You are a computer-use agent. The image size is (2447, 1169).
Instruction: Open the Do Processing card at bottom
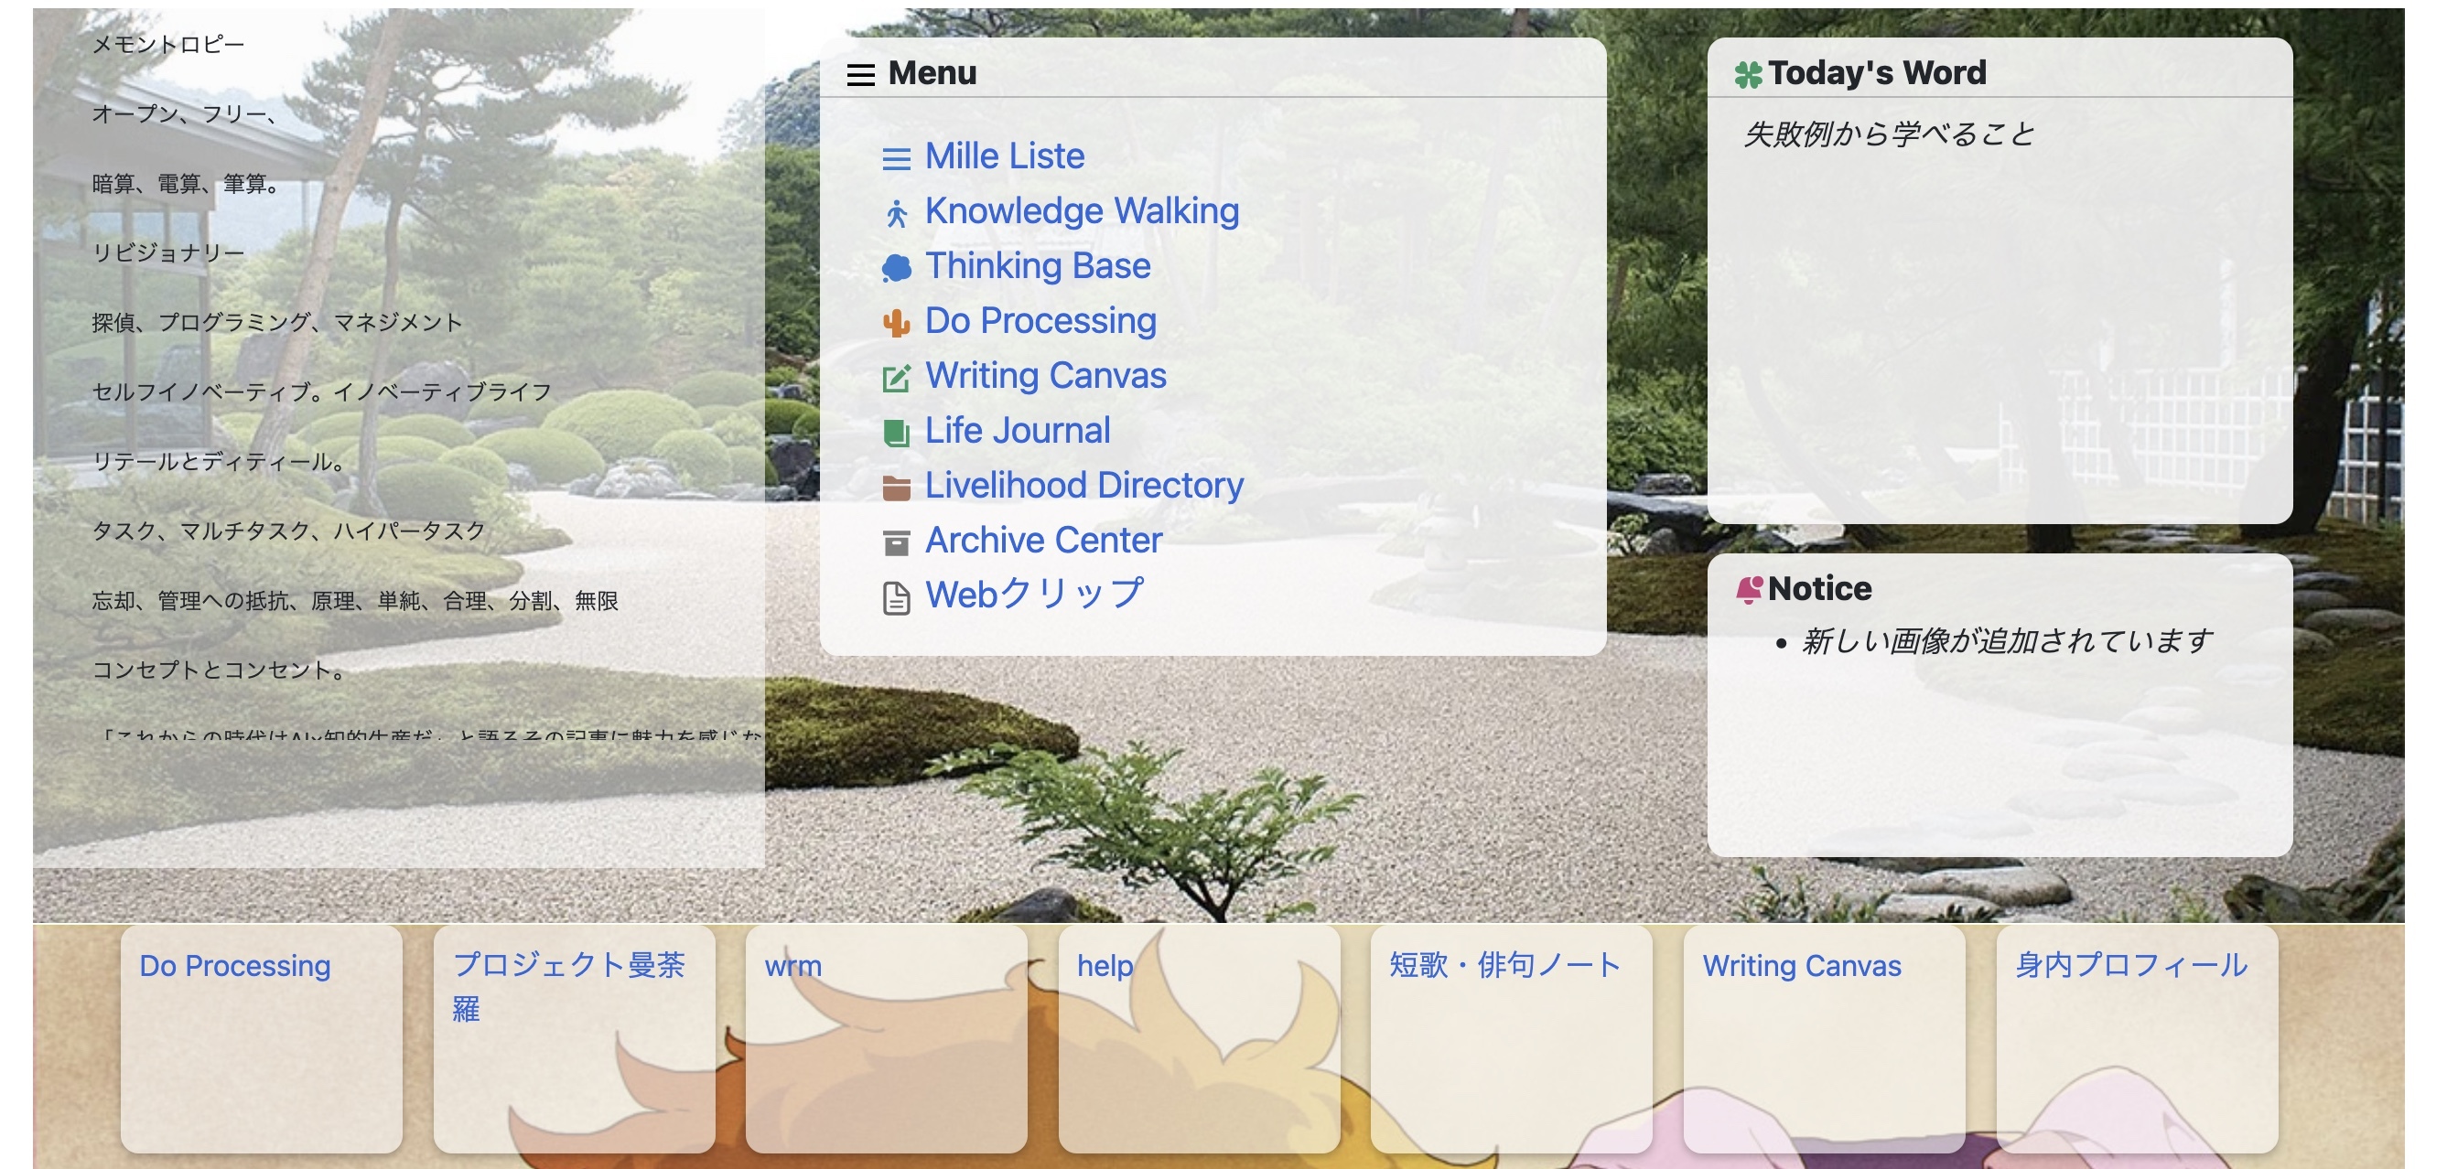click(234, 966)
